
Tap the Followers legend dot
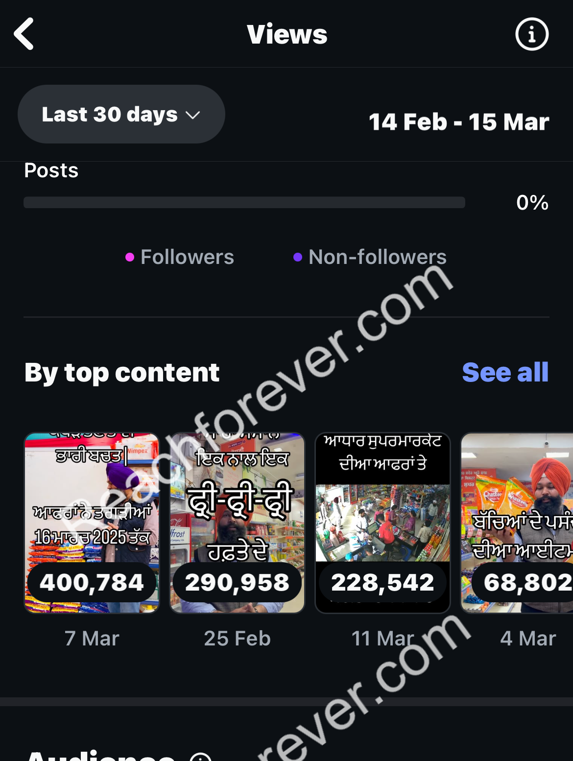click(130, 257)
